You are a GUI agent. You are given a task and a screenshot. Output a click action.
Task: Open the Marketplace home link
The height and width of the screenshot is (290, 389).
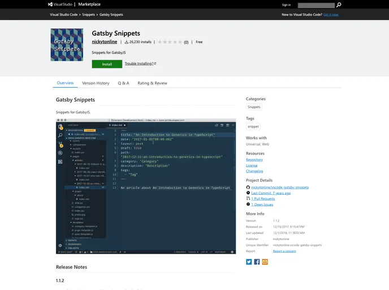tap(89, 4)
